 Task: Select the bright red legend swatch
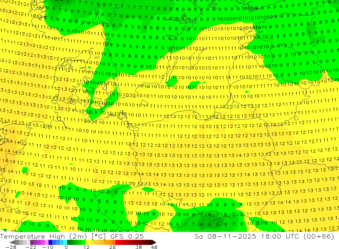[117, 242]
